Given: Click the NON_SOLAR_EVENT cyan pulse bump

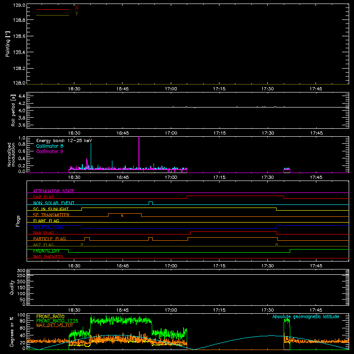Looking at the screenshot, I should pos(150,203).
